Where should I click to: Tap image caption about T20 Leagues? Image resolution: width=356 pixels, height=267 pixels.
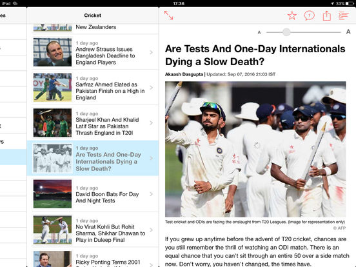click(x=255, y=222)
